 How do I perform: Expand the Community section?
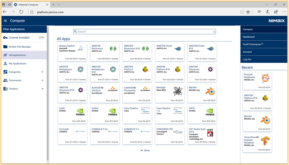point(24,81)
